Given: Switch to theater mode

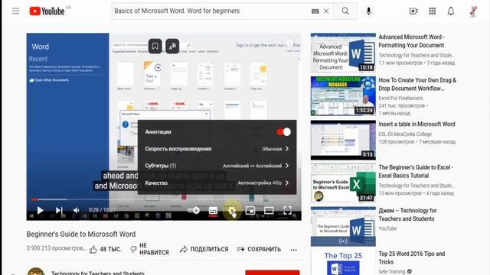Looking at the screenshot, I should [x=269, y=211].
